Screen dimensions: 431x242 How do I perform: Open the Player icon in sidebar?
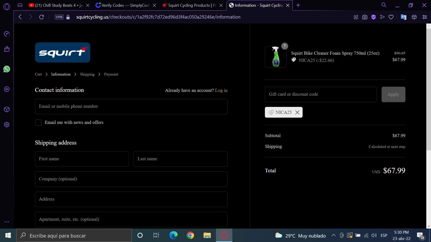7,89
